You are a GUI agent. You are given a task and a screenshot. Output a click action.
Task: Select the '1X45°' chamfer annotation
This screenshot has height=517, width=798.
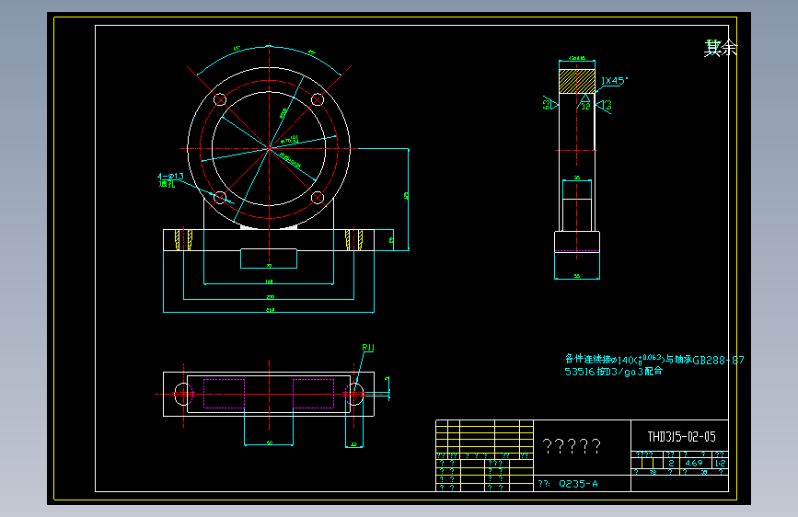[615, 81]
